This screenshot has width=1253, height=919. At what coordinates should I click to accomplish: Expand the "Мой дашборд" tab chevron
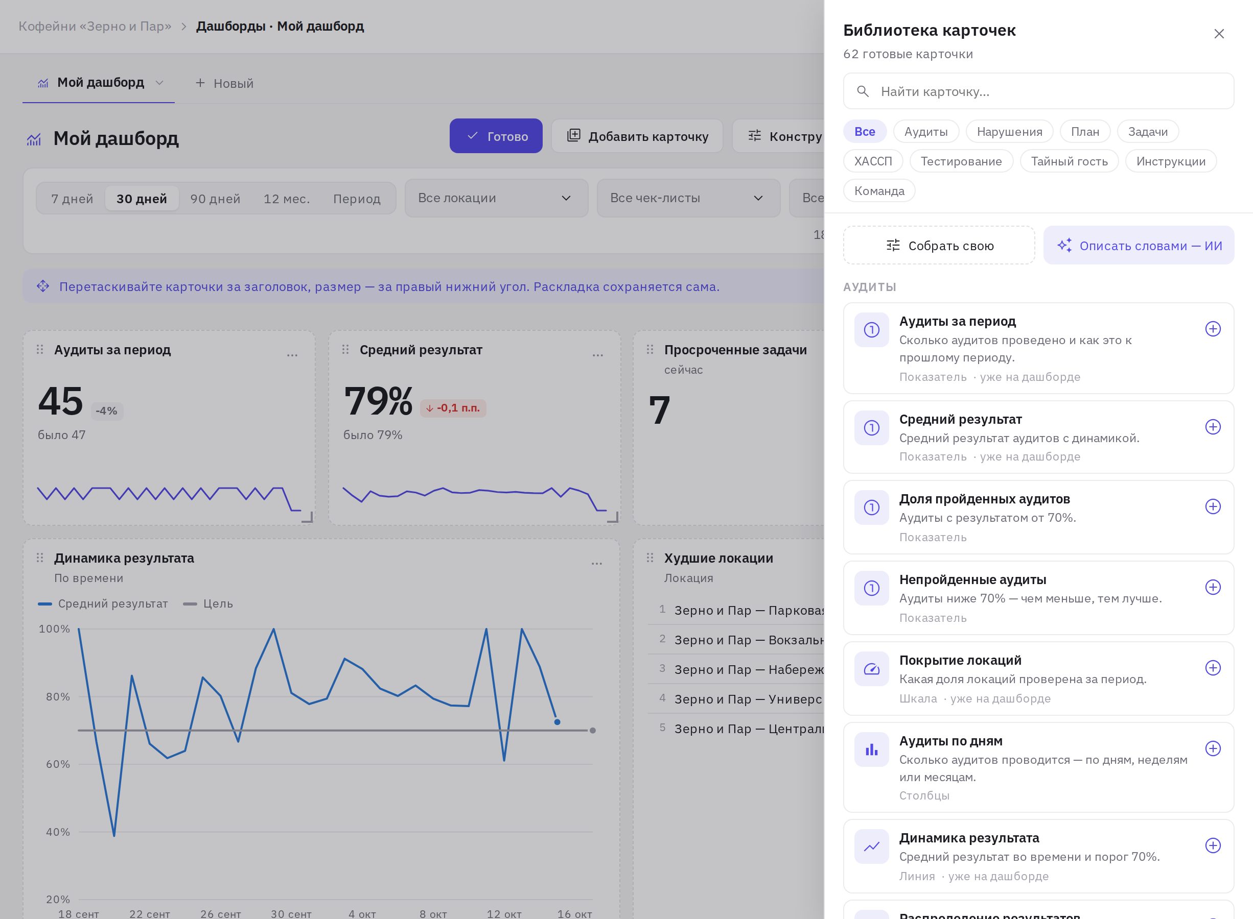tap(159, 83)
